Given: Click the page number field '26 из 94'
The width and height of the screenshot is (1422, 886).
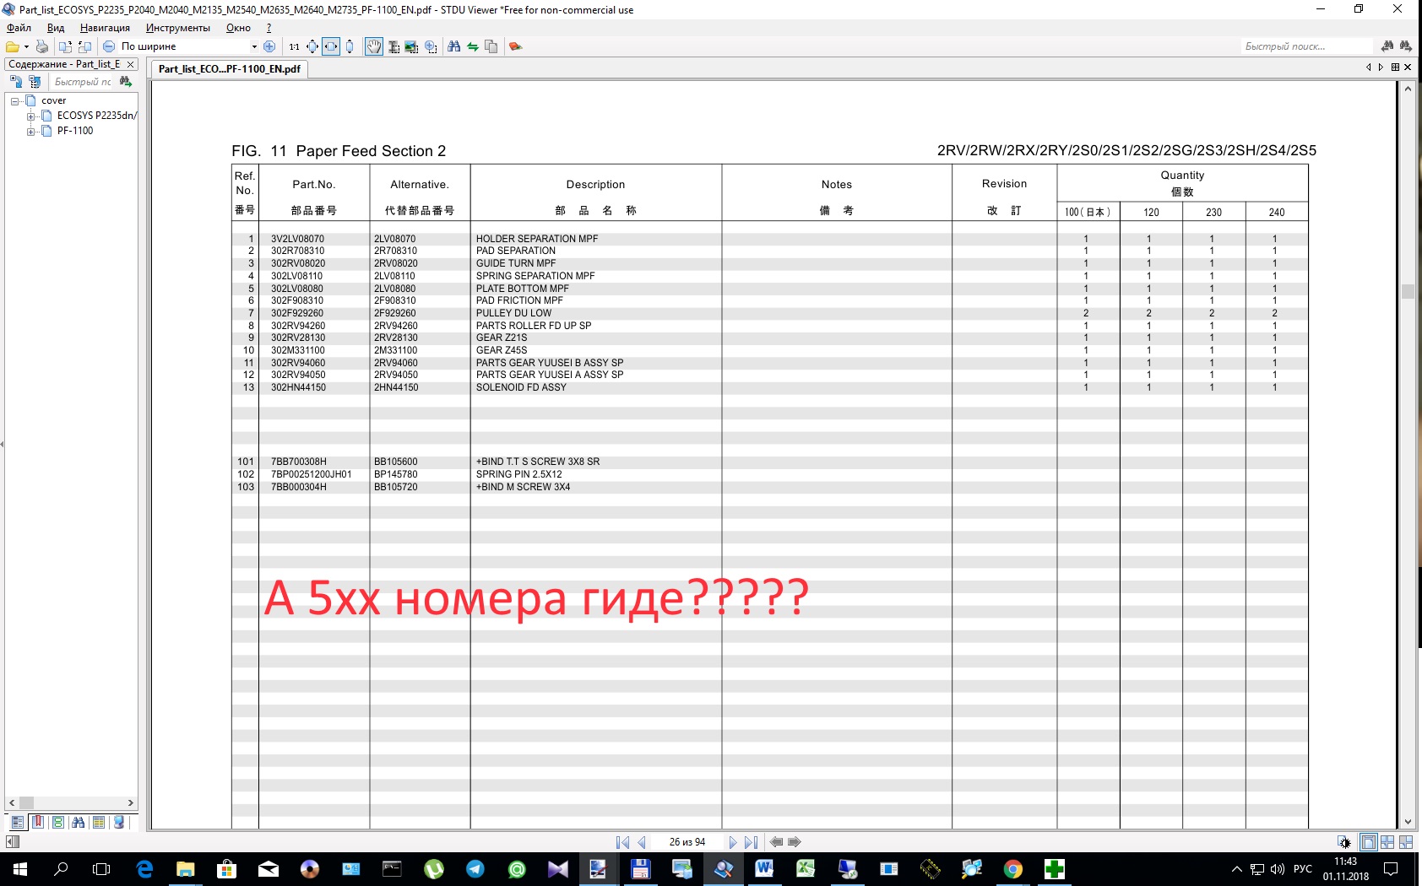Looking at the screenshot, I should pyautogui.click(x=687, y=842).
